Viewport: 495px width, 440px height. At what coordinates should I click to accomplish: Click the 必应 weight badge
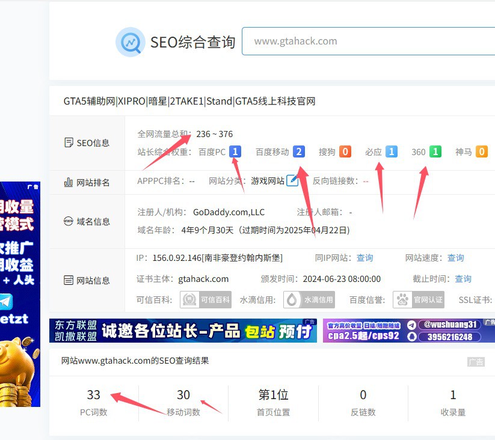[x=391, y=152]
